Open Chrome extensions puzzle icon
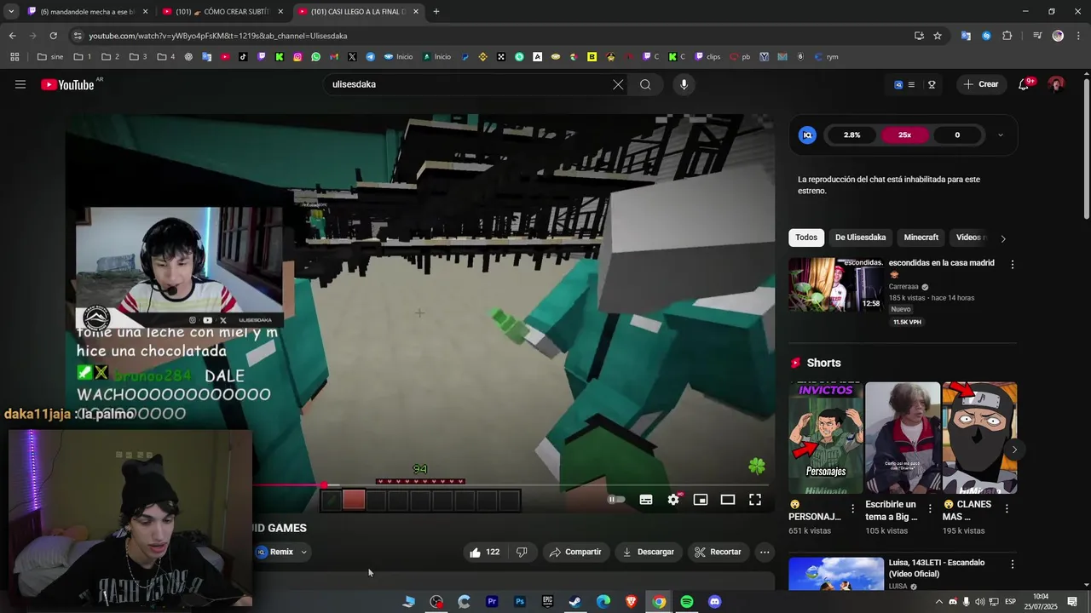 [x=1007, y=36]
